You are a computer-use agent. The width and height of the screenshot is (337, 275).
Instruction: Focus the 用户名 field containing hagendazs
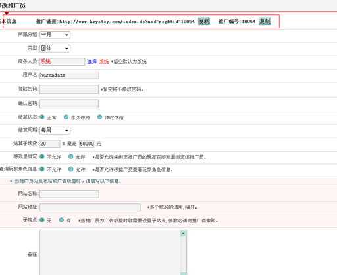69,75
